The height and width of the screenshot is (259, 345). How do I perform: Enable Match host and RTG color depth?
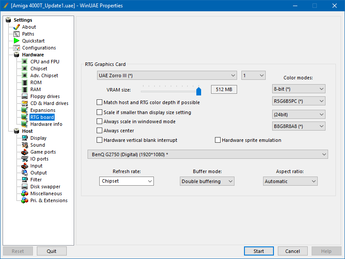100,103
